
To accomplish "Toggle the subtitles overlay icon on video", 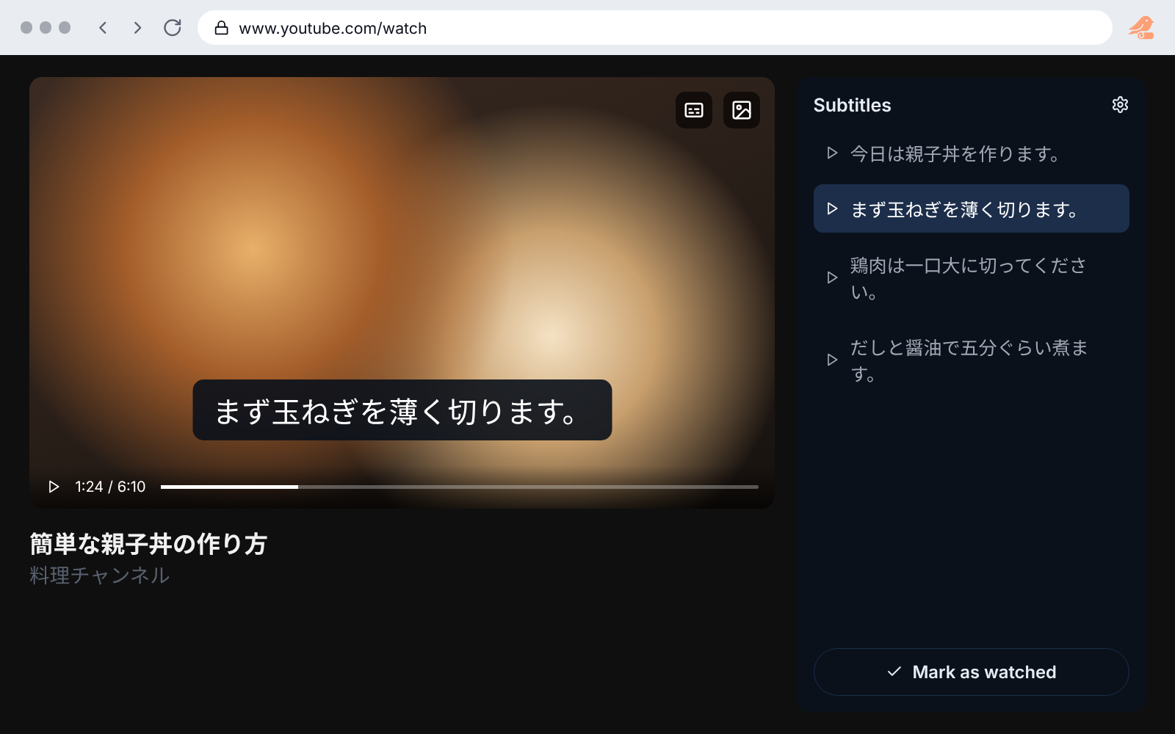I will coord(694,110).
